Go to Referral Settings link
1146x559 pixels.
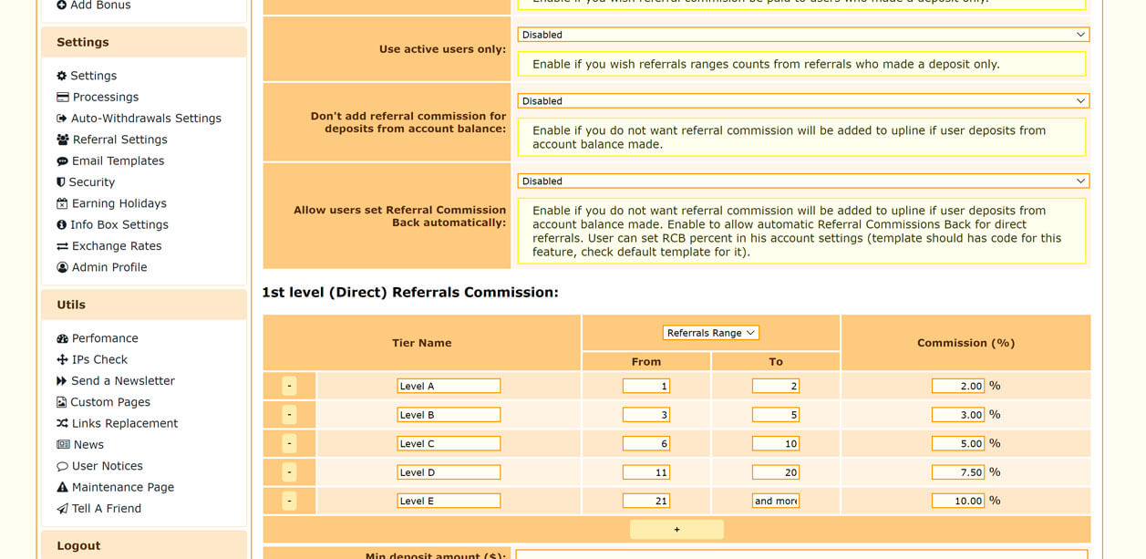(x=120, y=140)
